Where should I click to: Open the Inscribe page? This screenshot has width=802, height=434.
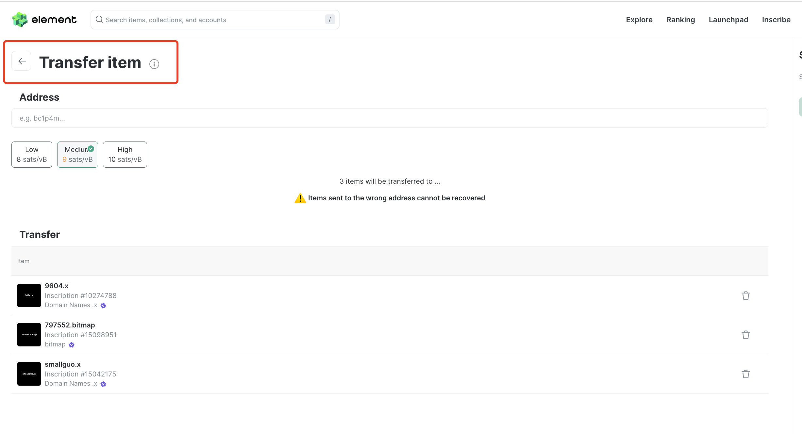point(776,20)
